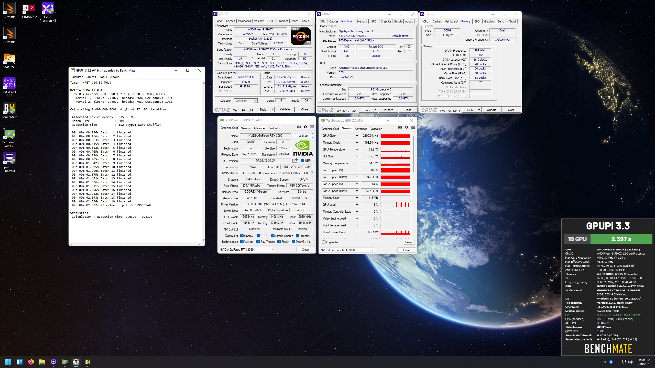Click the Validate button in CPU-Z CPU window
Image resolution: width=655 pixels, height=368 pixels.
(285, 109)
